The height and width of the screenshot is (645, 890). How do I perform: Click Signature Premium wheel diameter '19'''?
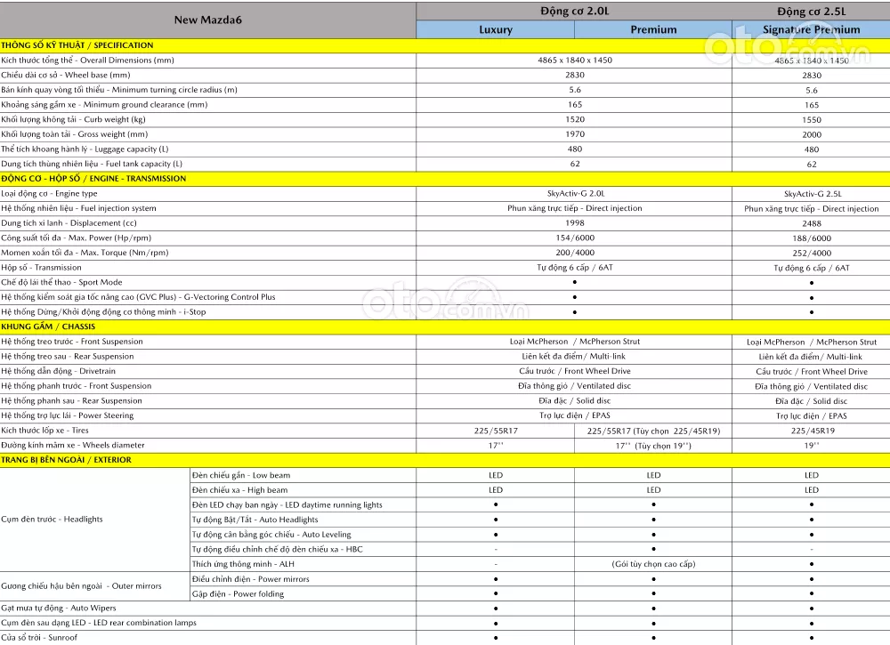coord(812,446)
